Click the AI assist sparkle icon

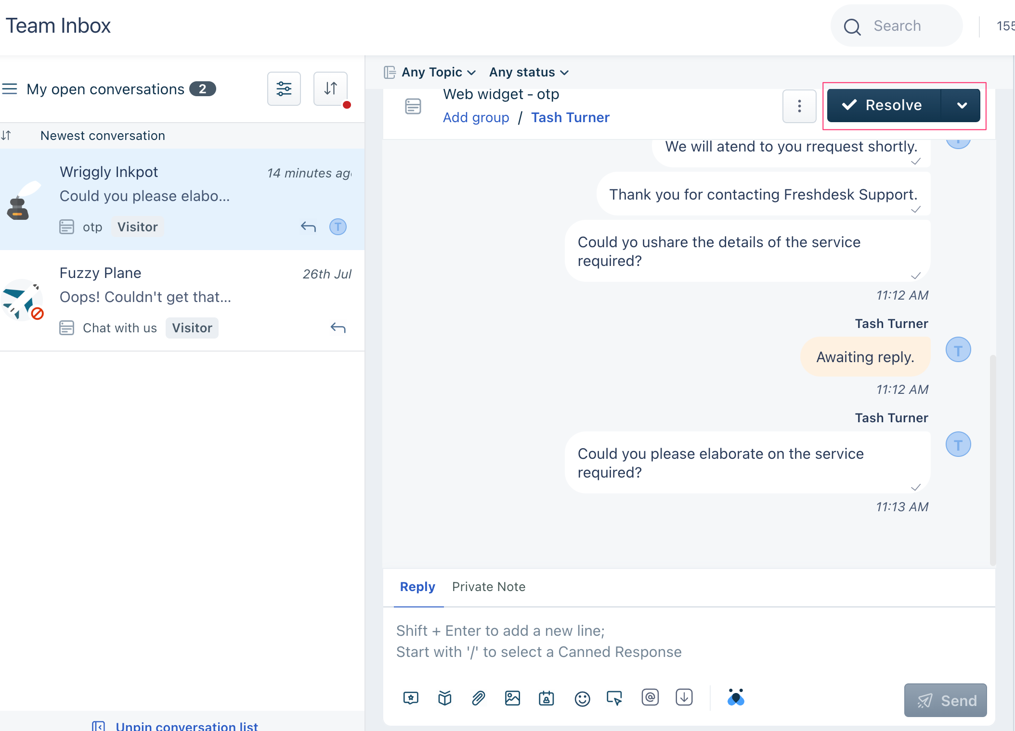coord(736,697)
